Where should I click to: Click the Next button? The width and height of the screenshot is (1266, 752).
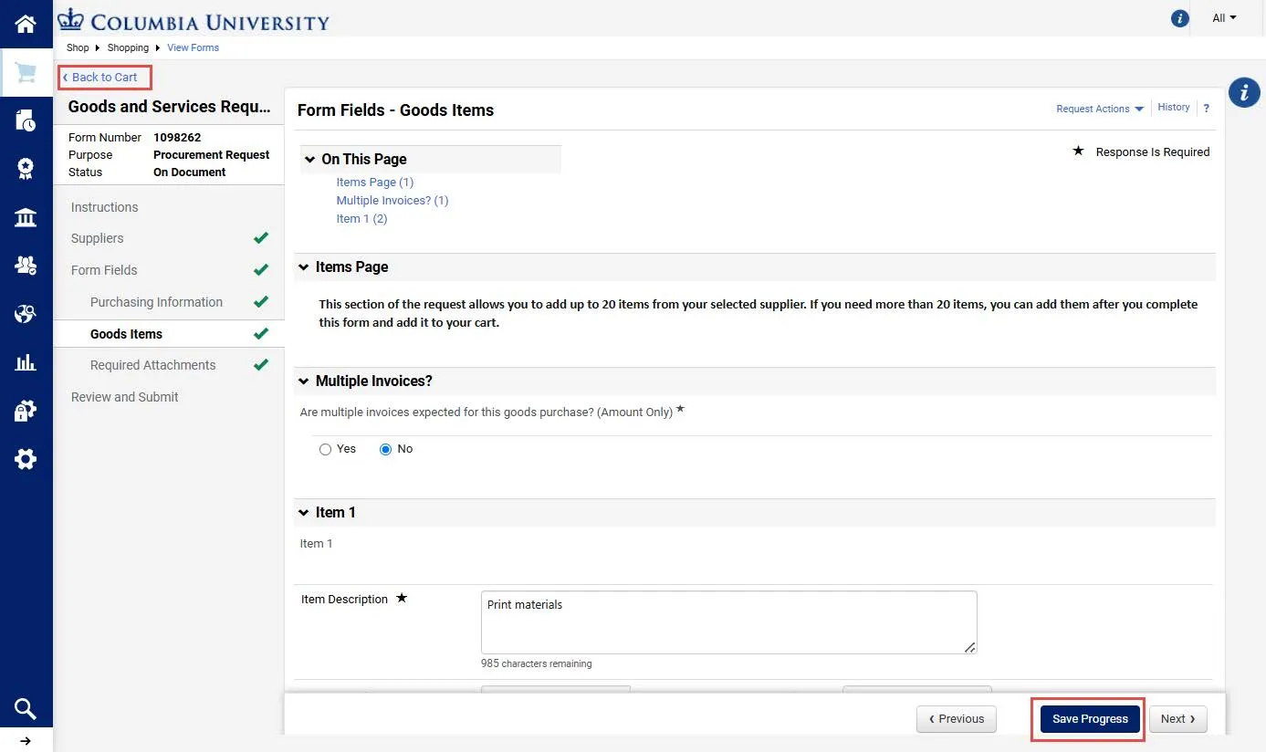(1178, 719)
